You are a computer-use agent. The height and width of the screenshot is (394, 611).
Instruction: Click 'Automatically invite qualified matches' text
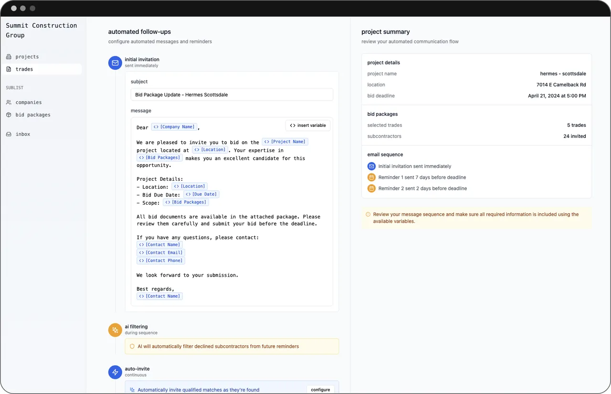pos(199,390)
